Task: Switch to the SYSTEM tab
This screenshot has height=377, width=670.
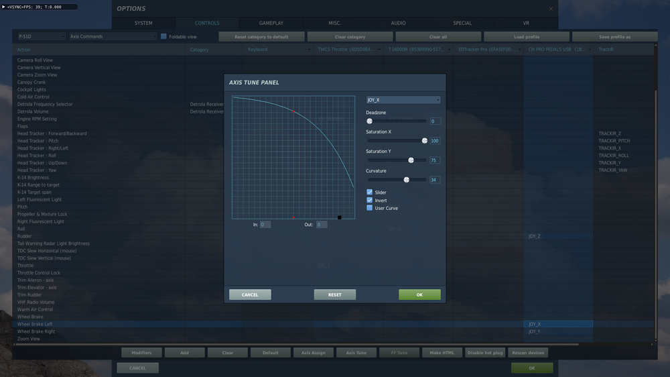Action: pyautogui.click(x=143, y=23)
